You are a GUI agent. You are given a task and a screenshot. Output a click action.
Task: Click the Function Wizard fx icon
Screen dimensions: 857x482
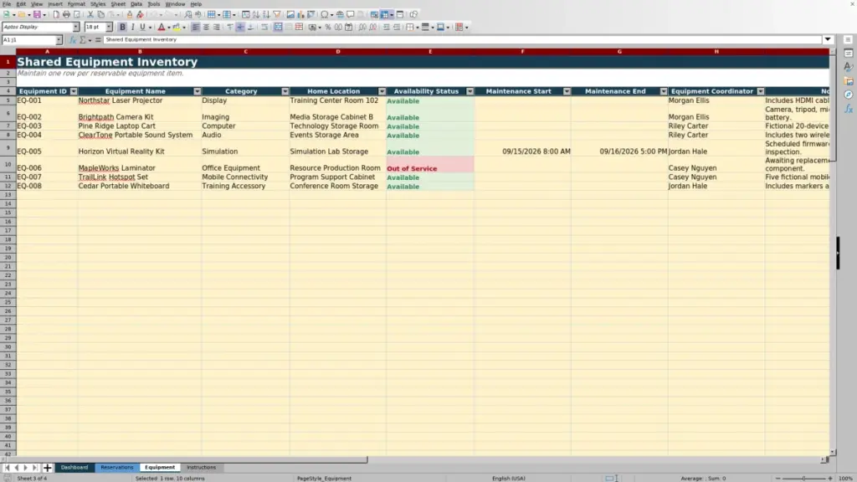(73, 40)
